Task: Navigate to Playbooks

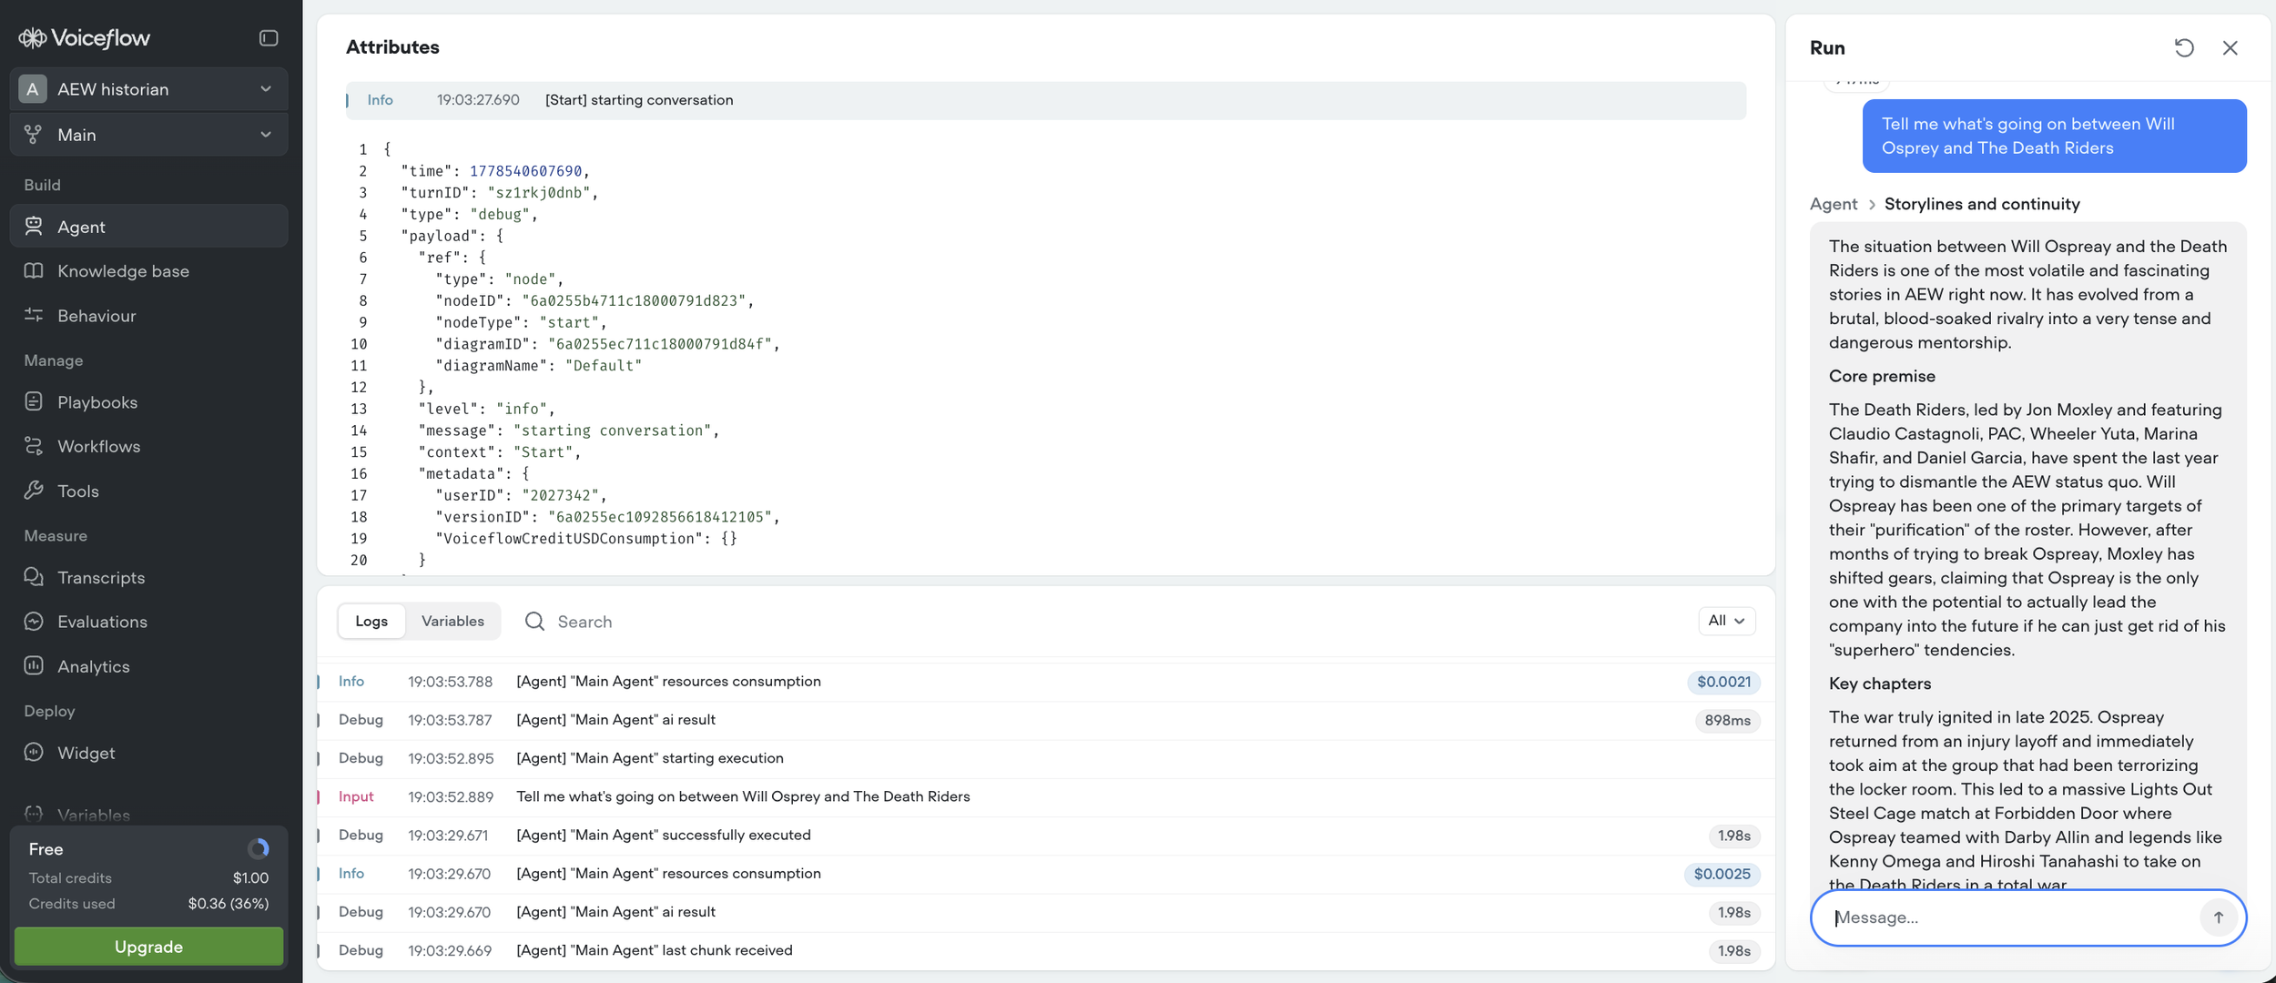Action: tap(149, 401)
